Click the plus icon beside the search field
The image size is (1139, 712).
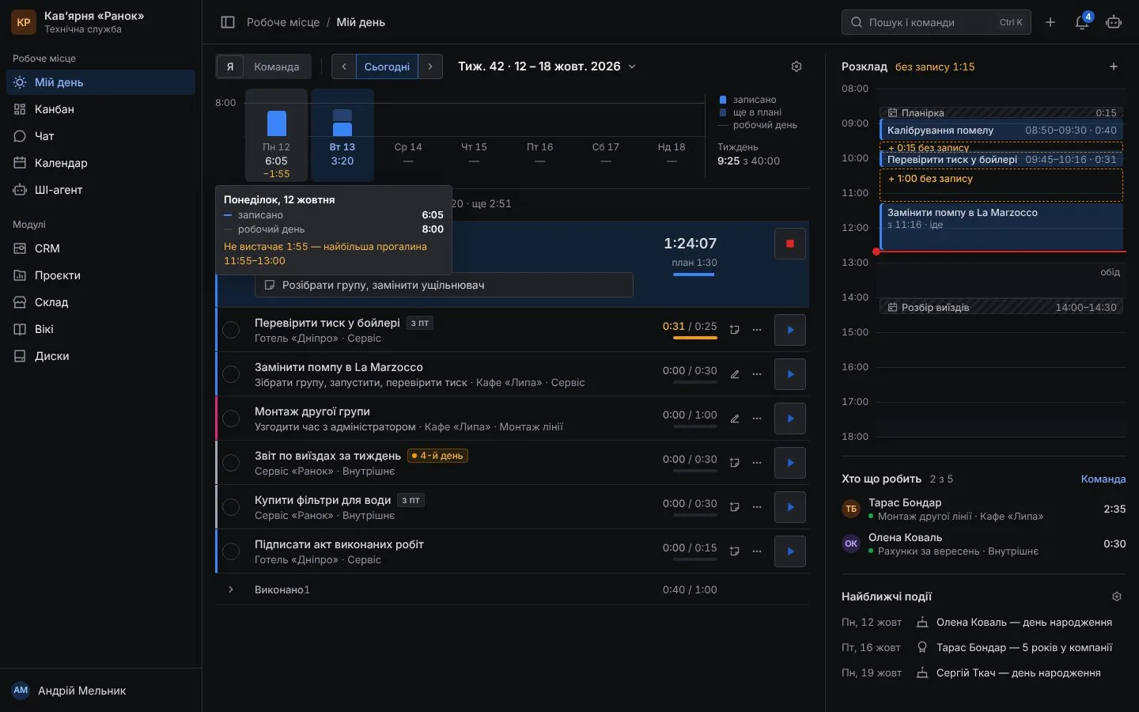coord(1050,22)
